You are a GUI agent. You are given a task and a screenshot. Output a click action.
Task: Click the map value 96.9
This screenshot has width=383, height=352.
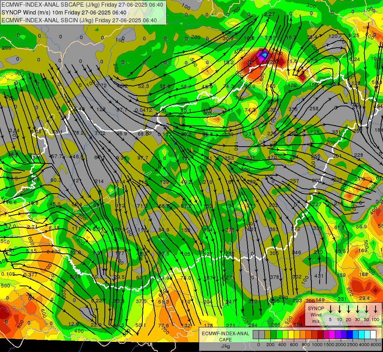pos(122,134)
